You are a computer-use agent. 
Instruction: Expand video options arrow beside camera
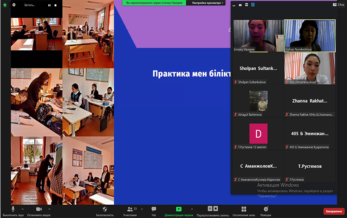[49, 209]
